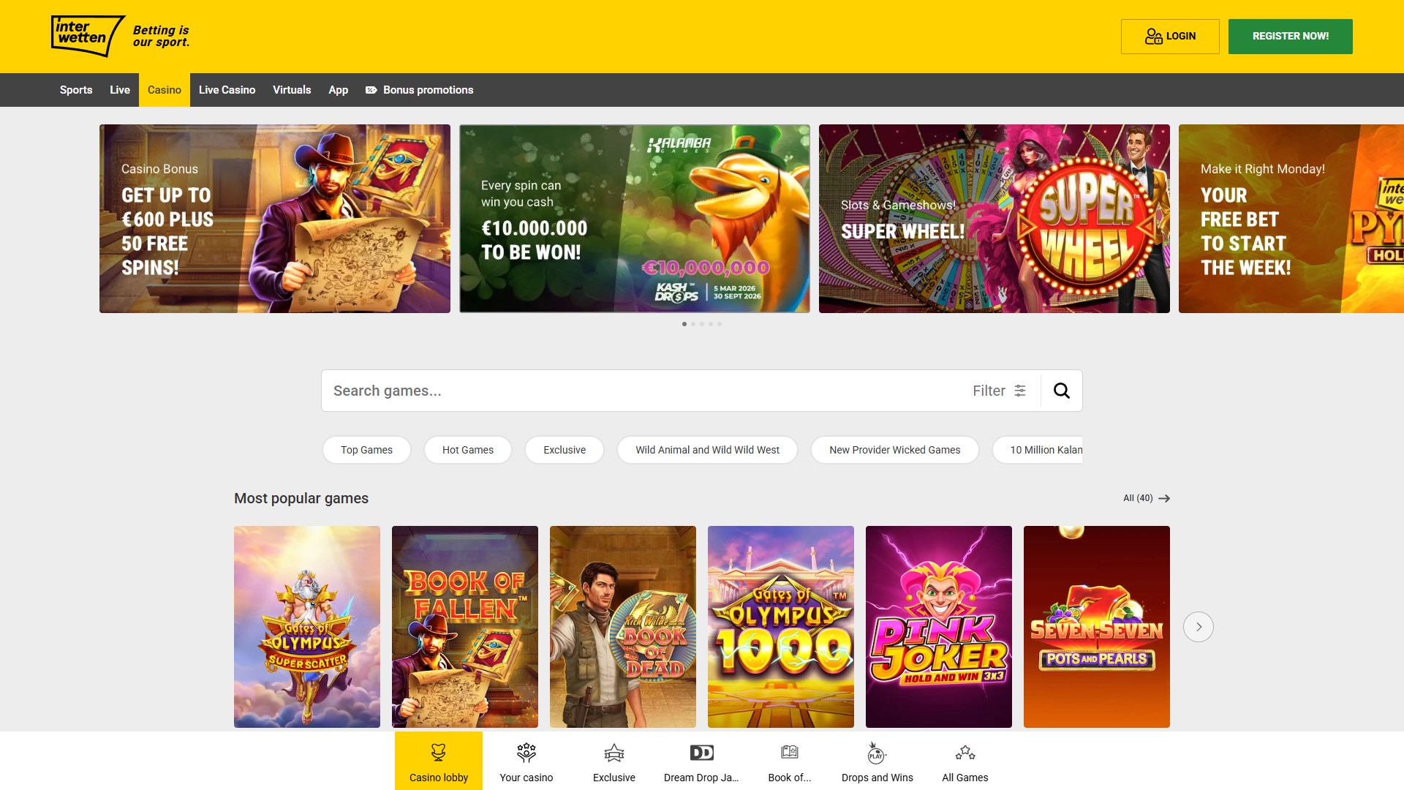The height and width of the screenshot is (790, 1404).
Task: Open Your casino in the bottom bar
Action: pyautogui.click(x=526, y=761)
